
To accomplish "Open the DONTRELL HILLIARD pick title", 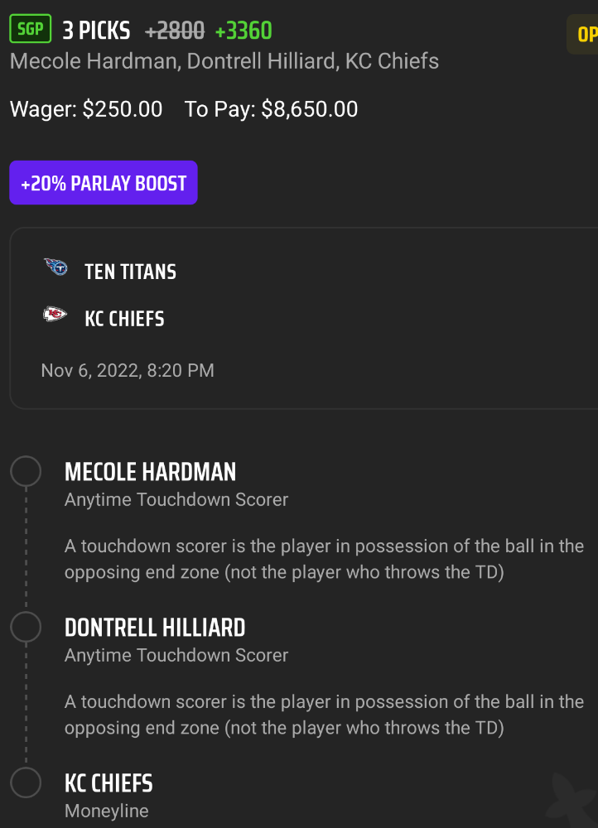I will point(155,628).
